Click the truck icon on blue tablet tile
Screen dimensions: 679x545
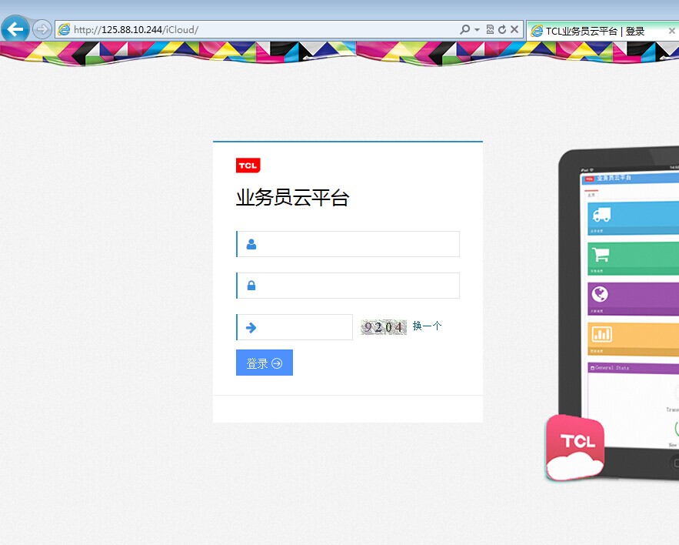601,214
